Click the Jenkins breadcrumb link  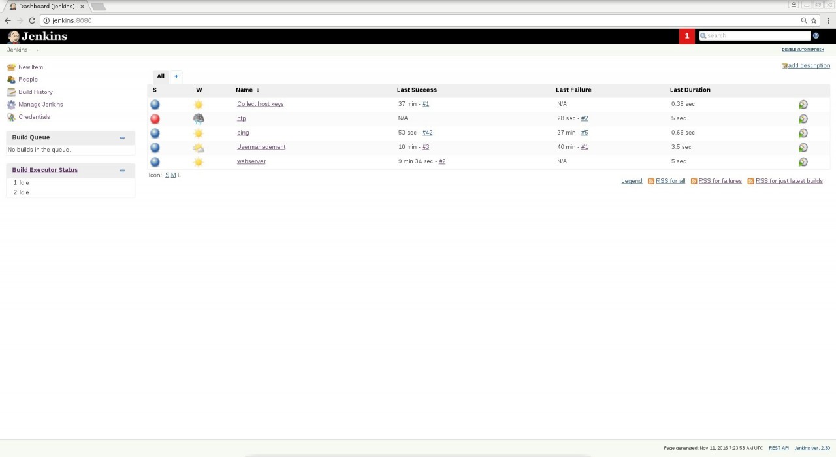(18, 50)
